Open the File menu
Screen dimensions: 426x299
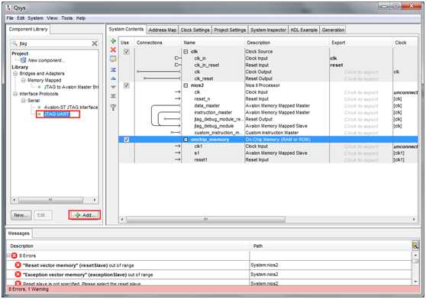10,18
